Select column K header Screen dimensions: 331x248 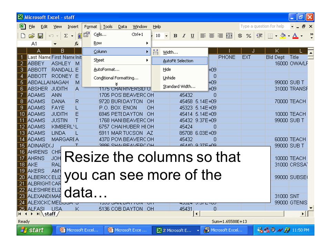coord(277,51)
